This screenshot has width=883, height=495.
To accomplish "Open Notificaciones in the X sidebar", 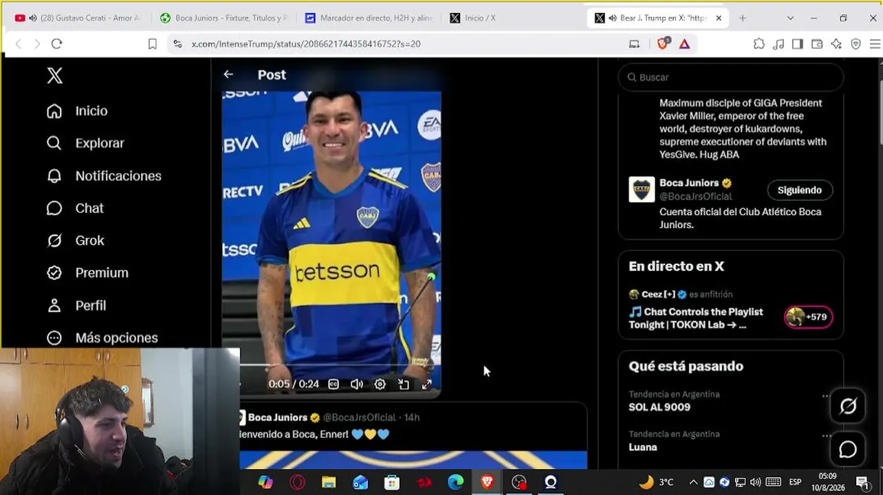I will [104, 176].
